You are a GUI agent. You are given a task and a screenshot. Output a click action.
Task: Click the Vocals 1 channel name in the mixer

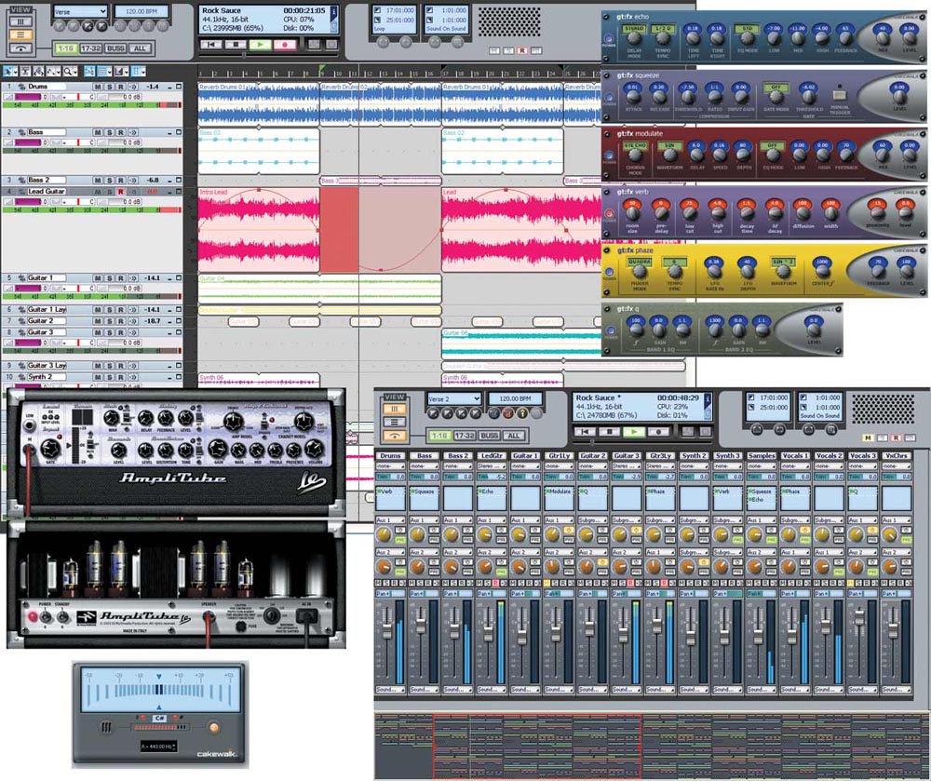796,456
